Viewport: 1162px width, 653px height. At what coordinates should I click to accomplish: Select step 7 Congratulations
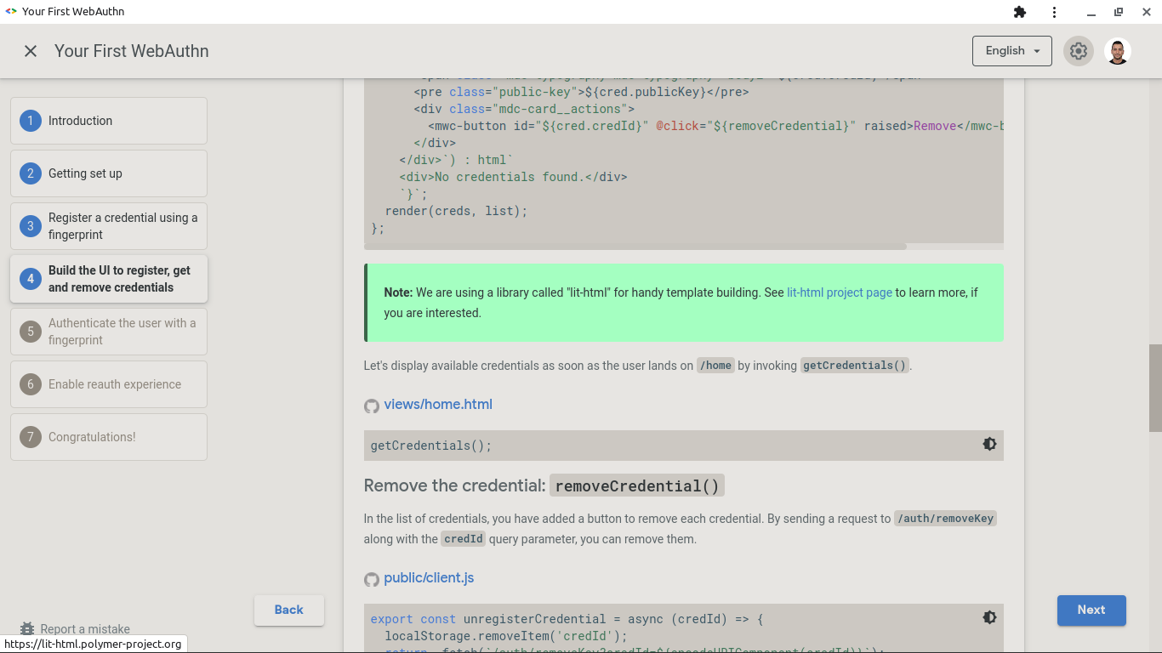pyautogui.click(x=108, y=437)
